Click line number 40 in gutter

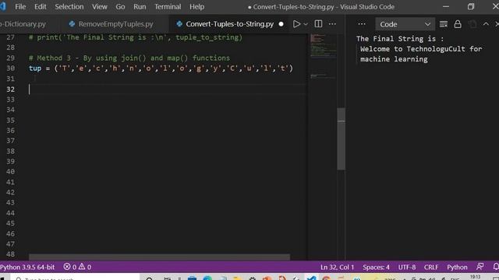[10, 171]
